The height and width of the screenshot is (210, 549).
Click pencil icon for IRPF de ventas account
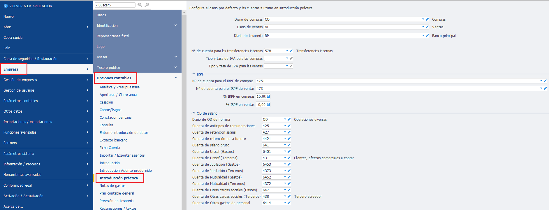(x=545, y=88)
